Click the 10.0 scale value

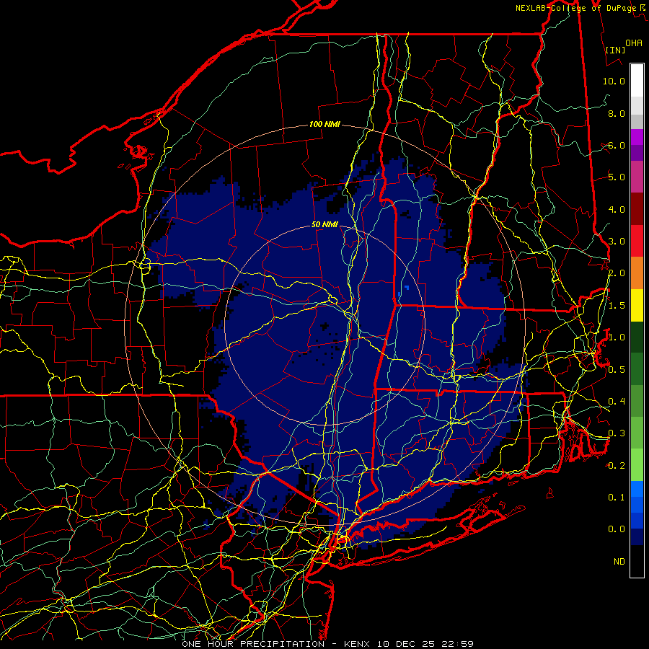[614, 81]
